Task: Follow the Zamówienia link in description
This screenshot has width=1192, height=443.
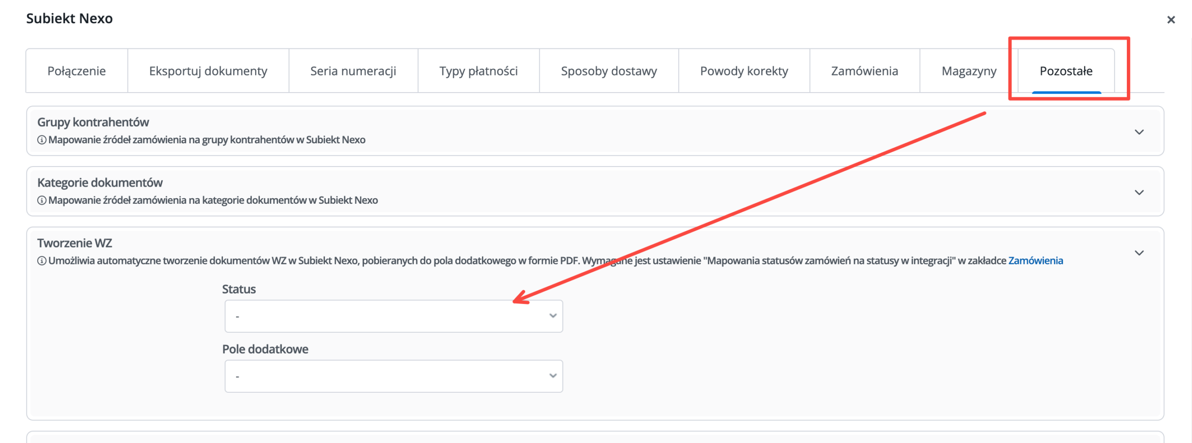Action: 1036,261
